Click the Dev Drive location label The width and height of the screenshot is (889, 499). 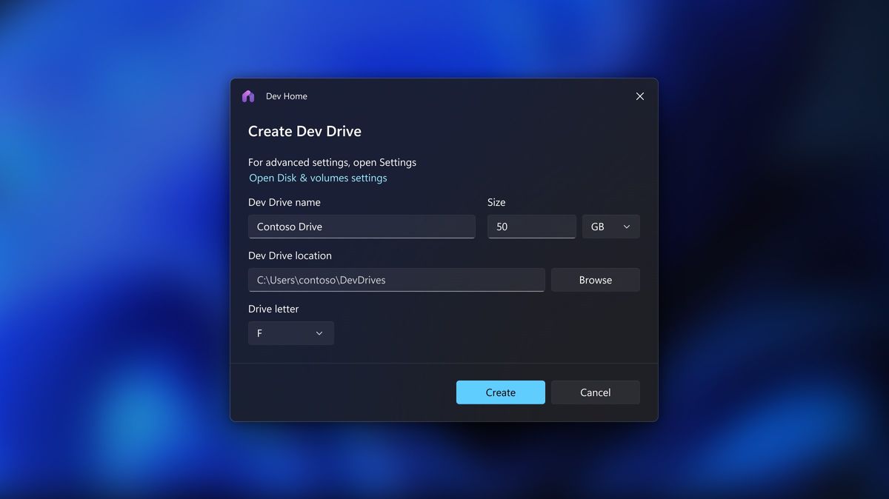tap(290, 255)
